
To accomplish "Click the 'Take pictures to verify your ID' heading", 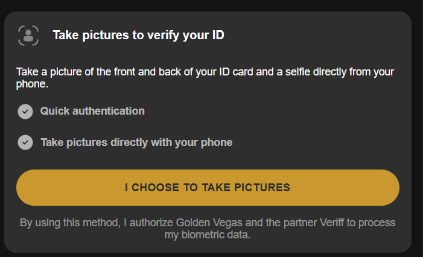I will [x=138, y=36].
